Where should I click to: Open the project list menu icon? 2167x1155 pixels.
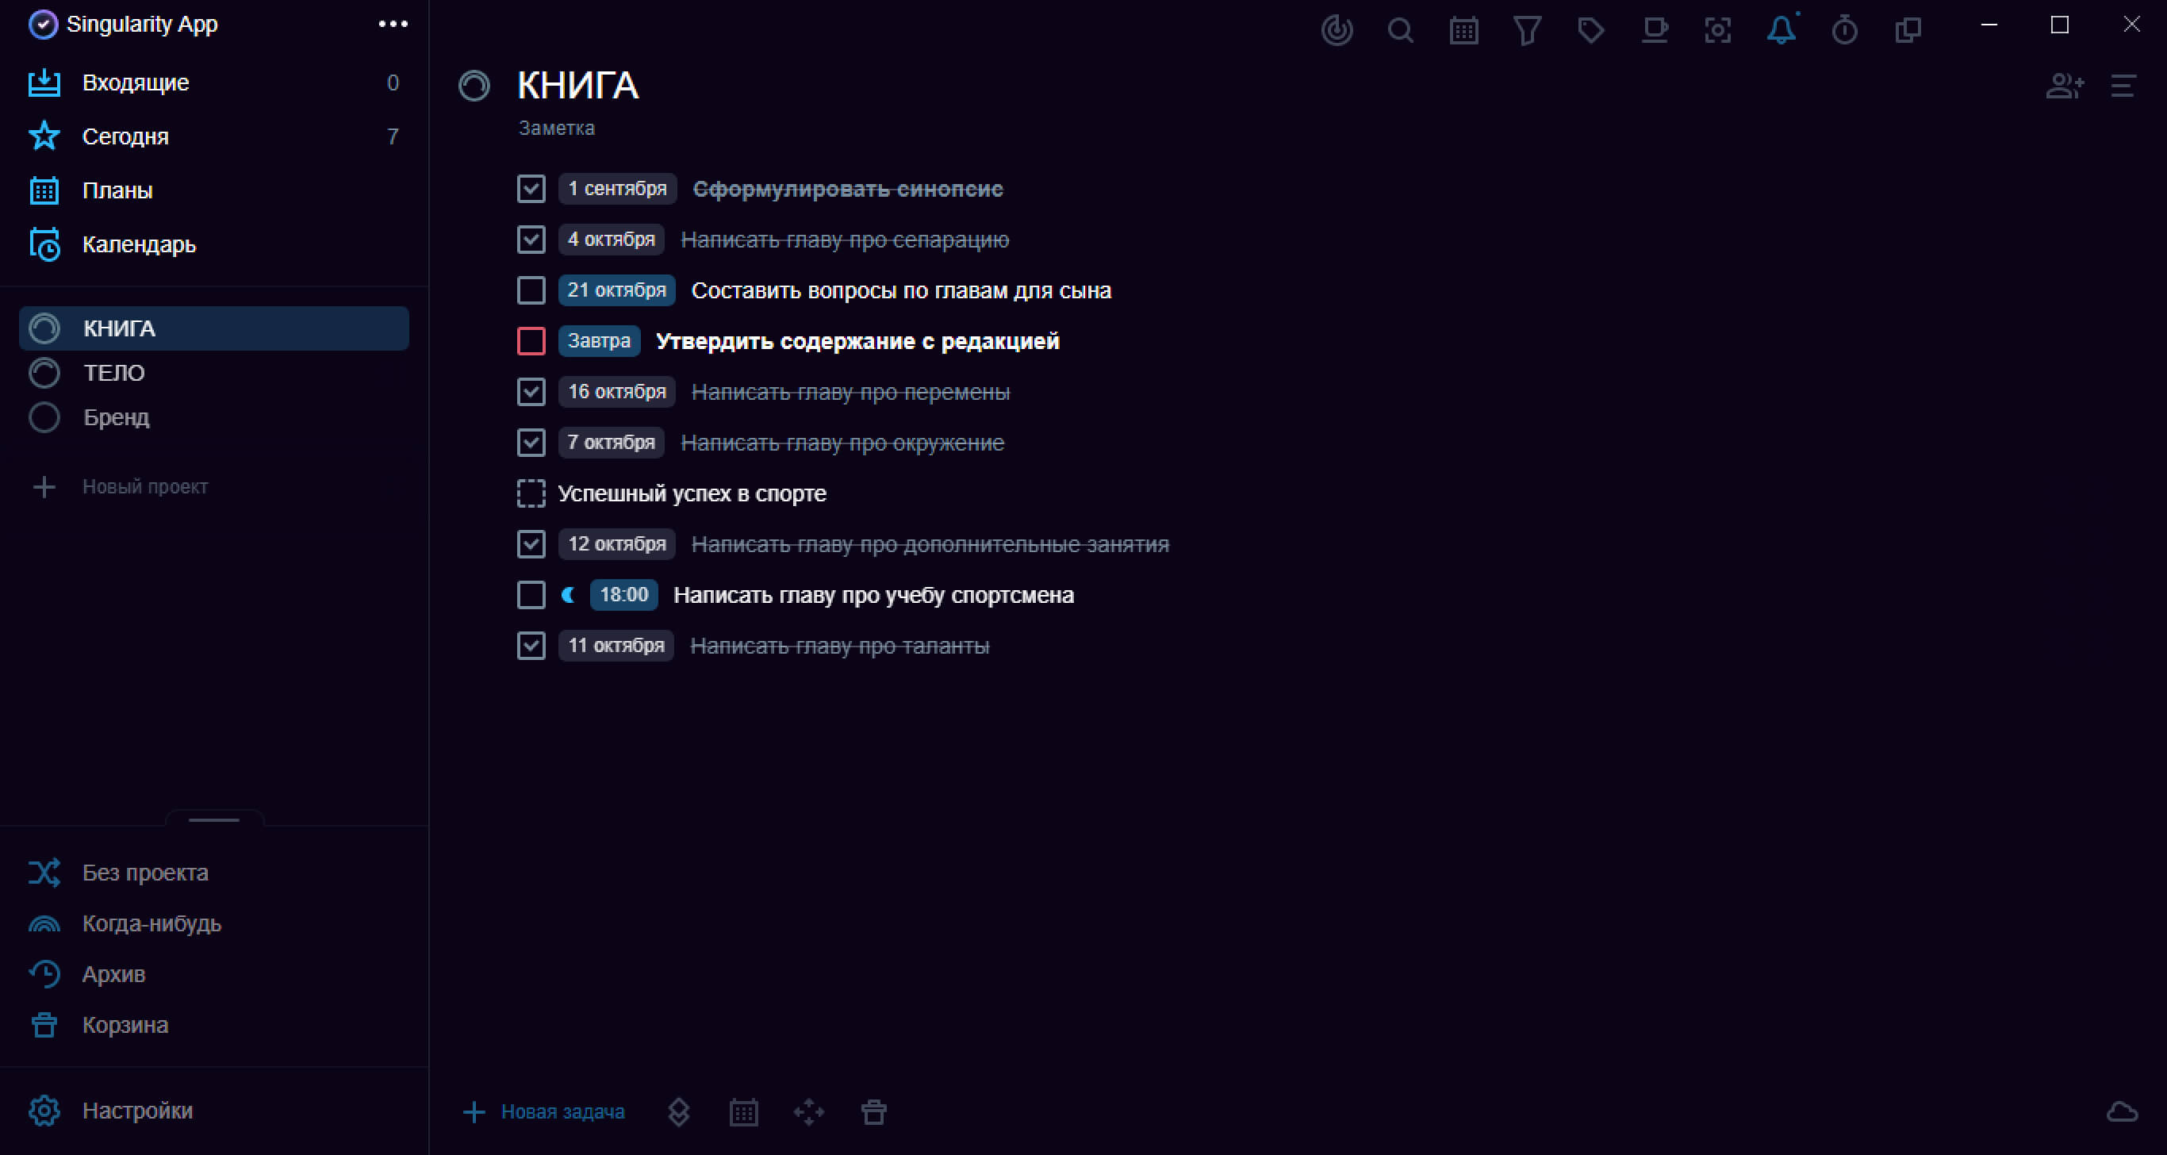pyautogui.click(x=2123, y=86)
